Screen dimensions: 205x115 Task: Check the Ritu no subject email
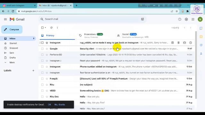42,85
